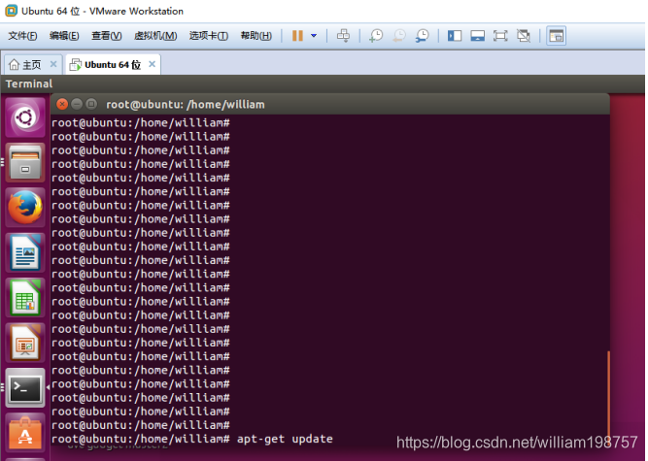
Task: Open the 虚拟机(M) menu
Action: click(x=155, y=36)
